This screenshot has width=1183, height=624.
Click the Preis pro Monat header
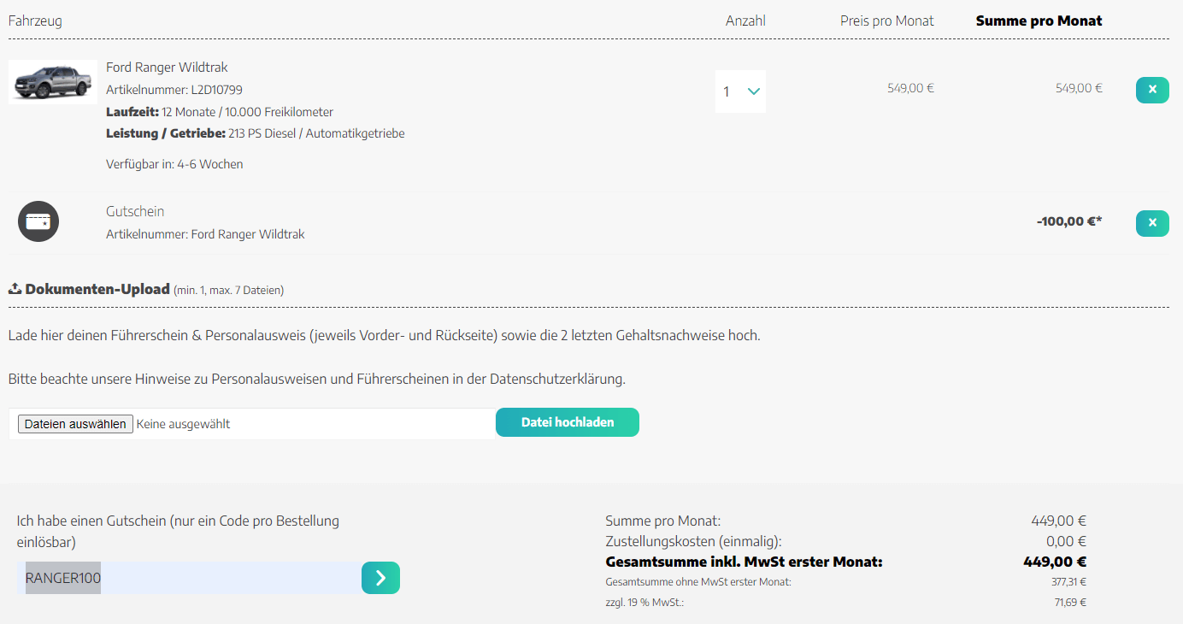pos(887,21)
